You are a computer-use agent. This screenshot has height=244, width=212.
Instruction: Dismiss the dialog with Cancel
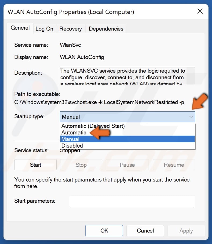[x=145, y=231]
